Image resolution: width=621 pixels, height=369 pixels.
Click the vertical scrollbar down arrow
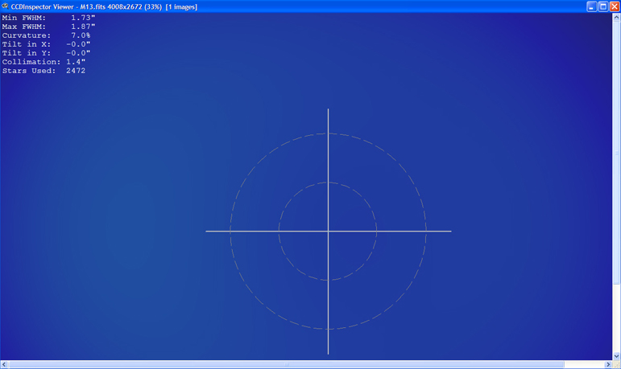pyautogui.click(x=617, y=356)
